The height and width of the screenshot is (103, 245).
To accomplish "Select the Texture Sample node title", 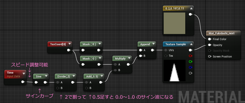I will coord(176,44).
